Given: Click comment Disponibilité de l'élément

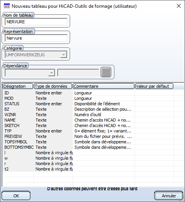Looking at the screenshot, I should (x=97, y=104).
